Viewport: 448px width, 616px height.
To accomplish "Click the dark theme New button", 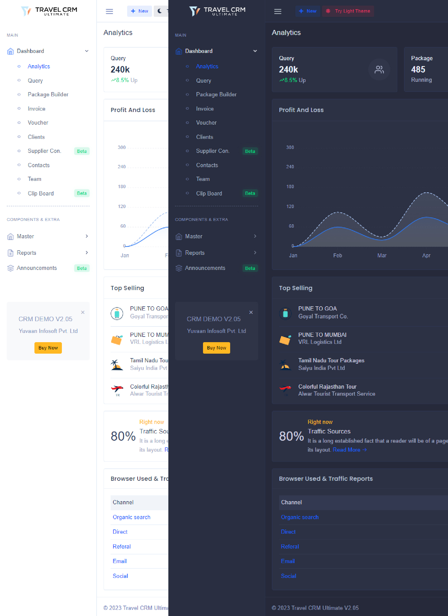I will (x=308, y=11).
